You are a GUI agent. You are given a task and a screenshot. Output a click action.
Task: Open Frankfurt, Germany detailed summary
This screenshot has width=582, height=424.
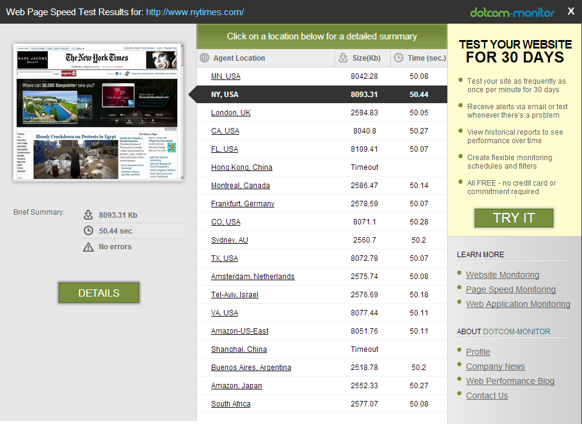pos(243,204)
